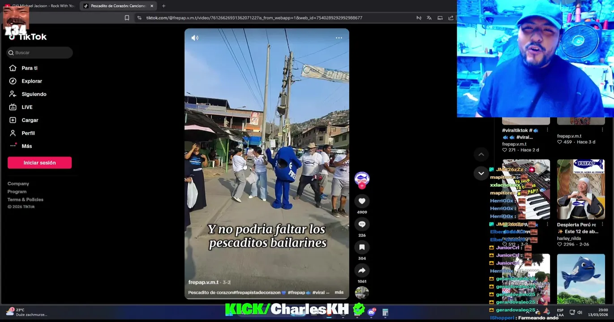Screen dimensions: 614x322
Task: Select the tiktok.com URL in the address bar
Action: click(x=254, y=18)
